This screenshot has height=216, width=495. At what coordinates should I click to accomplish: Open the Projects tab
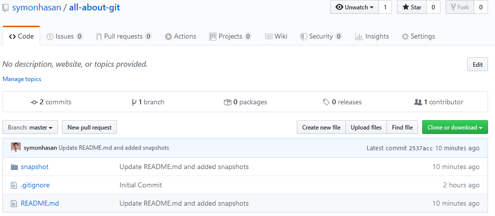[x=230, y=36]
